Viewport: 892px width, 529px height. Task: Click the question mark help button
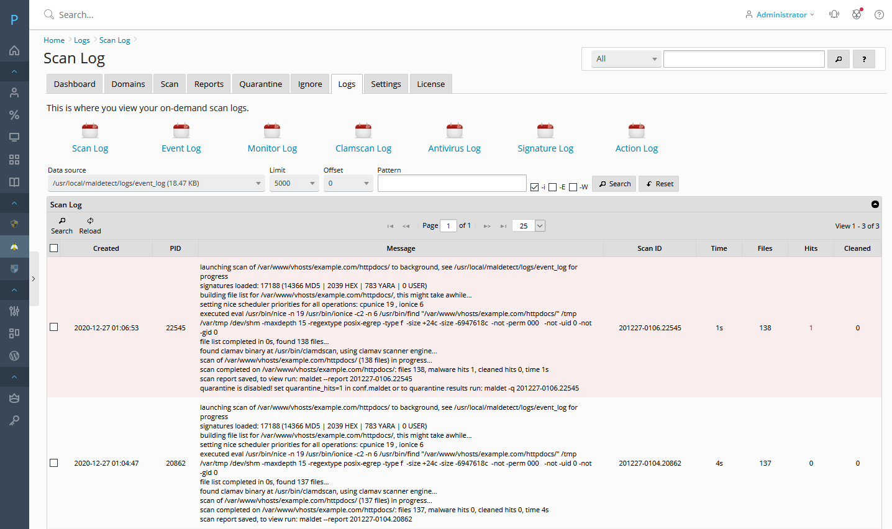click(x=864, y=59)
